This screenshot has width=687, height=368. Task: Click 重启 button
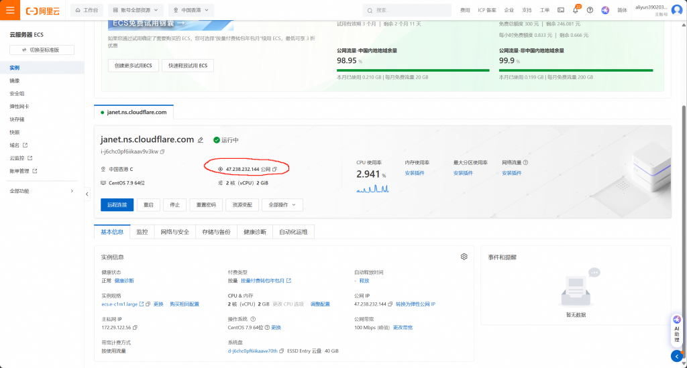tap(148, 205)
